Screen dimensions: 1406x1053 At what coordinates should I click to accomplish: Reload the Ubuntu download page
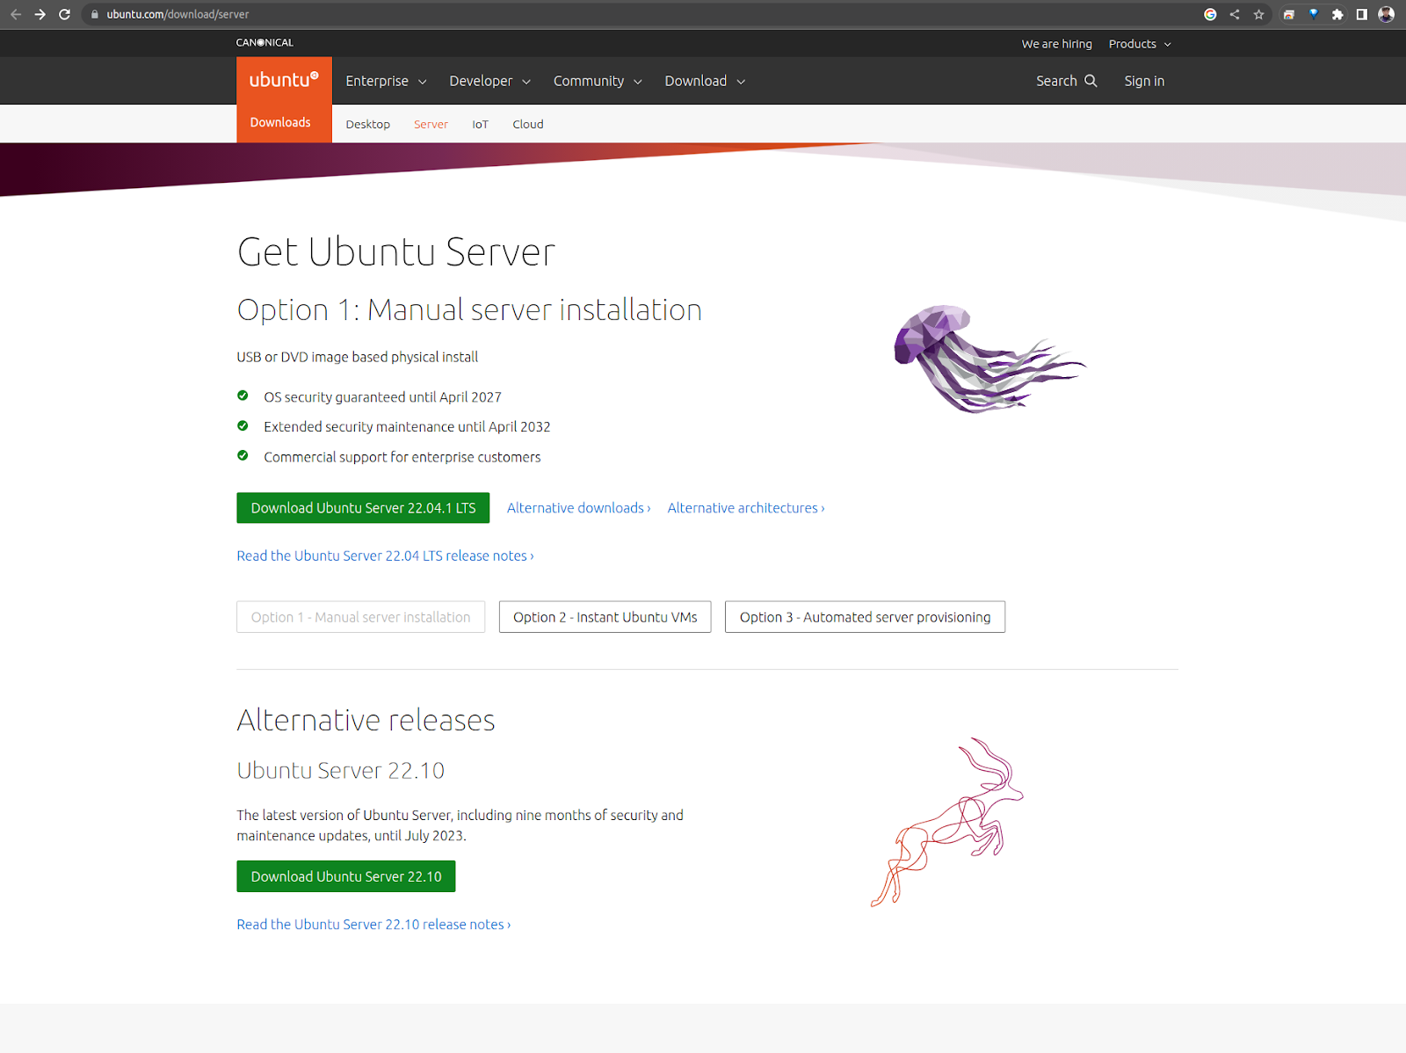pos(64,14)
